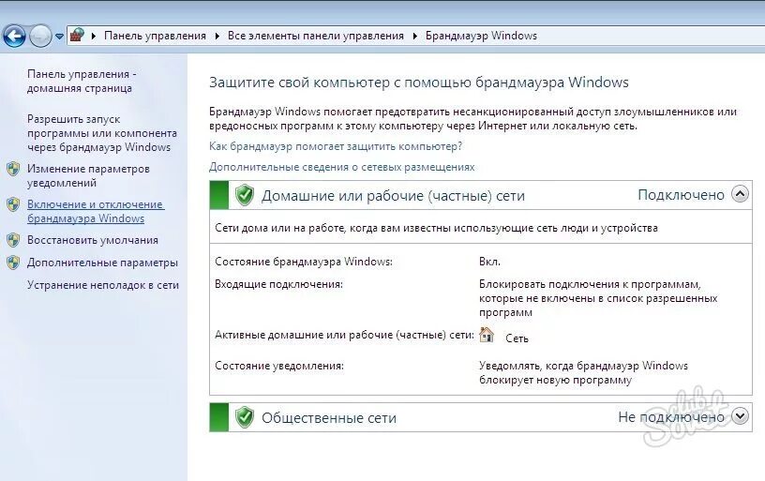Open Дополнительные параметры link

(x=102, y=263)
